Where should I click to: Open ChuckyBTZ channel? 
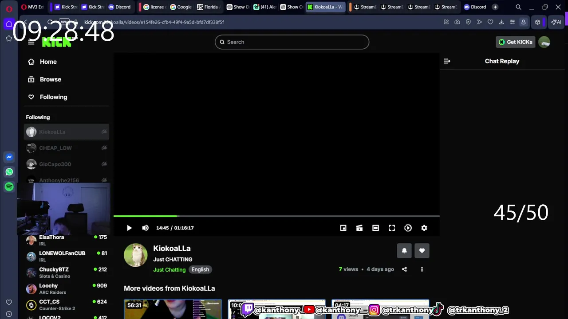pos(67,272)
